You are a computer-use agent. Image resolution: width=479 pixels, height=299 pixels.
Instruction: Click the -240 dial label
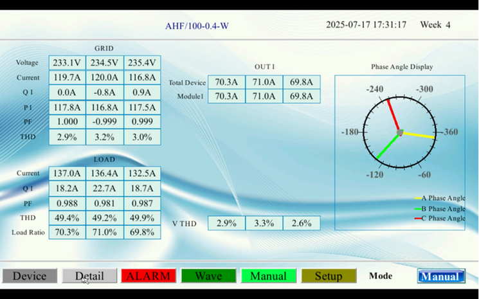click(375, 89)
